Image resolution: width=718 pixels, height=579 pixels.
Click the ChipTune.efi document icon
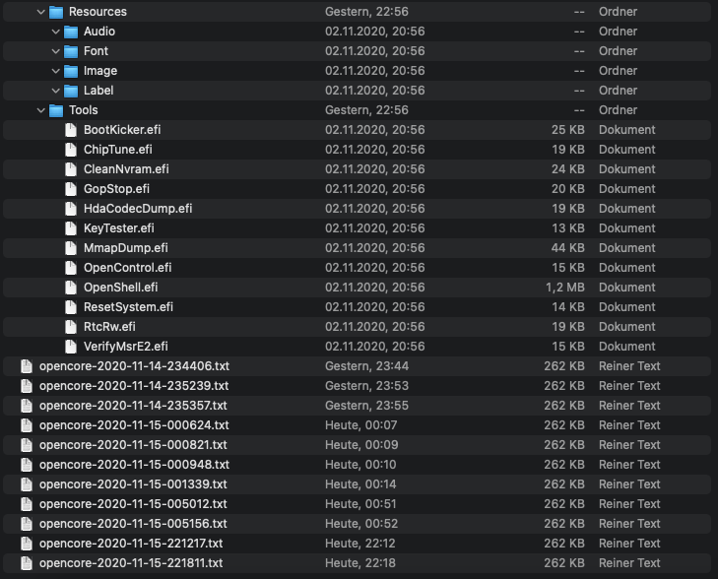(x=71, y=150)
